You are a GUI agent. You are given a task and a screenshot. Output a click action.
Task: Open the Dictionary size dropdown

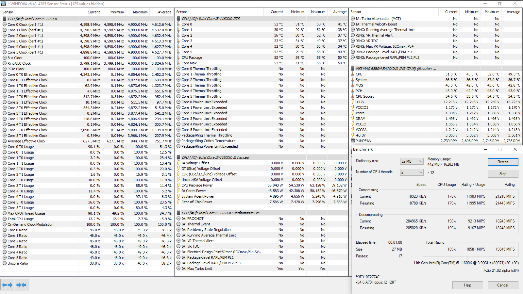point(412,161)
